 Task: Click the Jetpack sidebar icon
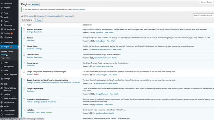(x=2, y=8)
